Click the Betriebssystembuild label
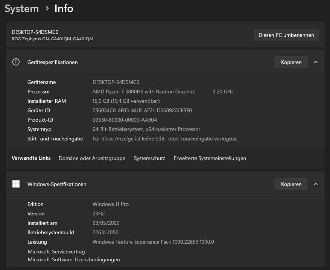Screen dimensions: 330x270 [x=51, y=232]
